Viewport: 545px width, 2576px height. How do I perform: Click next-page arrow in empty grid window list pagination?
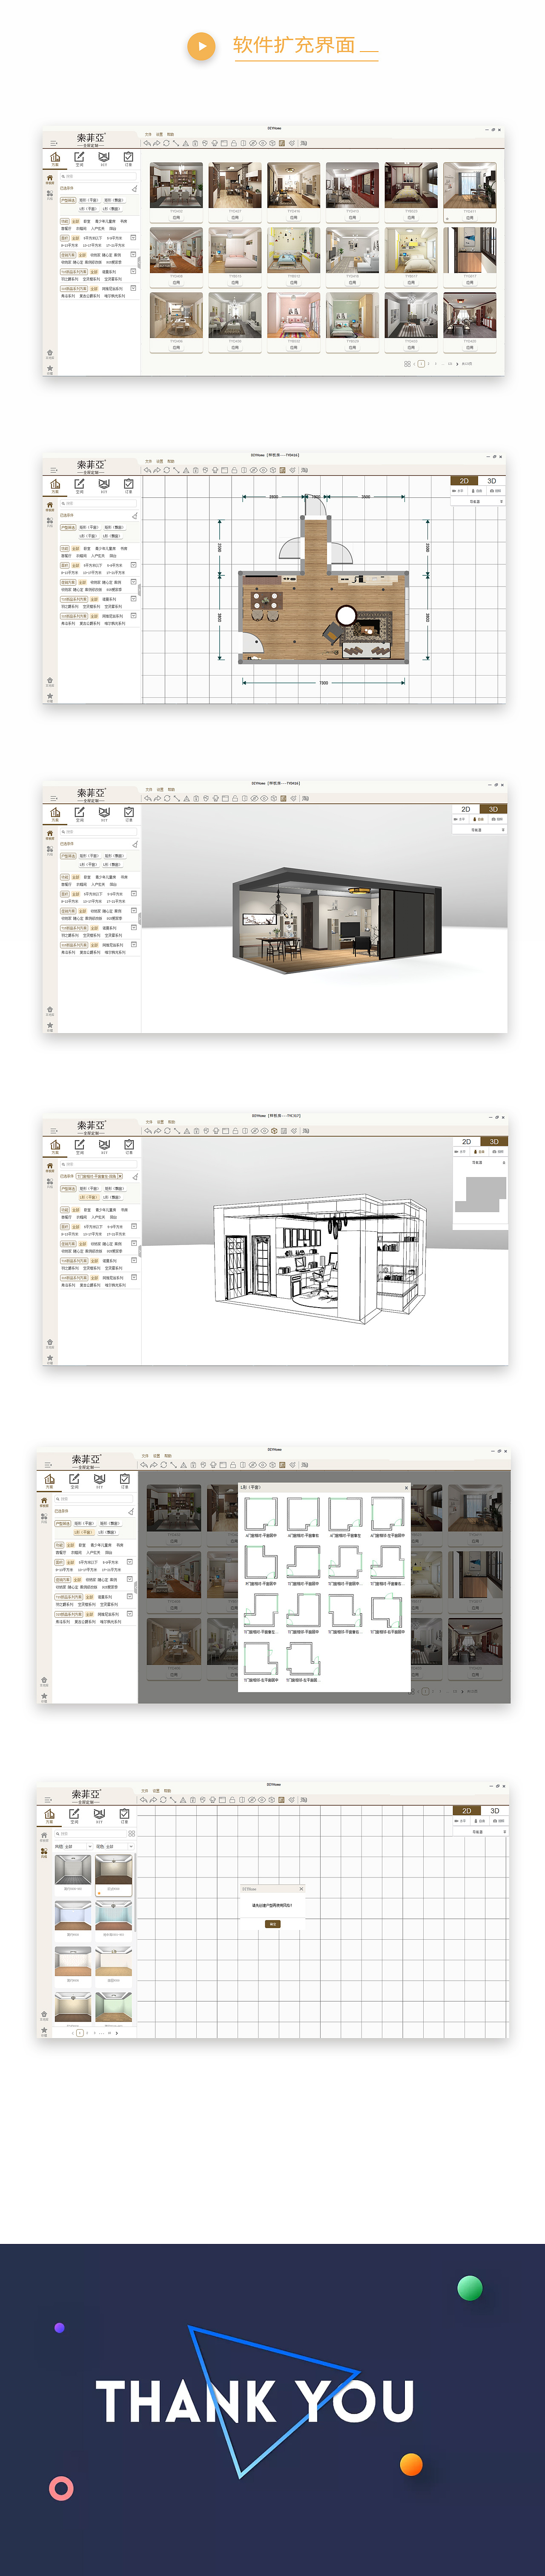pos(117,2033)
